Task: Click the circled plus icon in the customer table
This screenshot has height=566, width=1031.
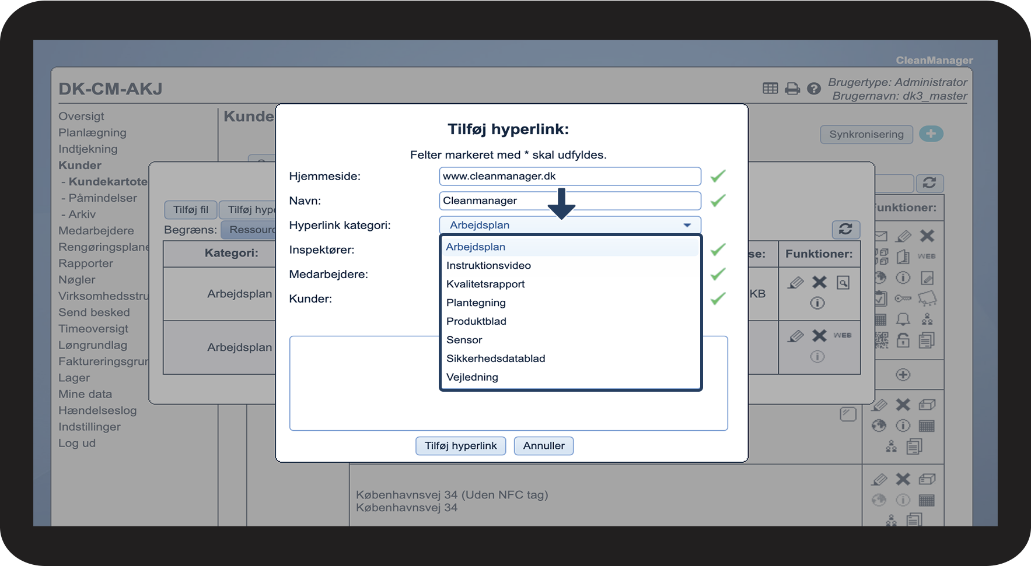Action: (903, 375)
